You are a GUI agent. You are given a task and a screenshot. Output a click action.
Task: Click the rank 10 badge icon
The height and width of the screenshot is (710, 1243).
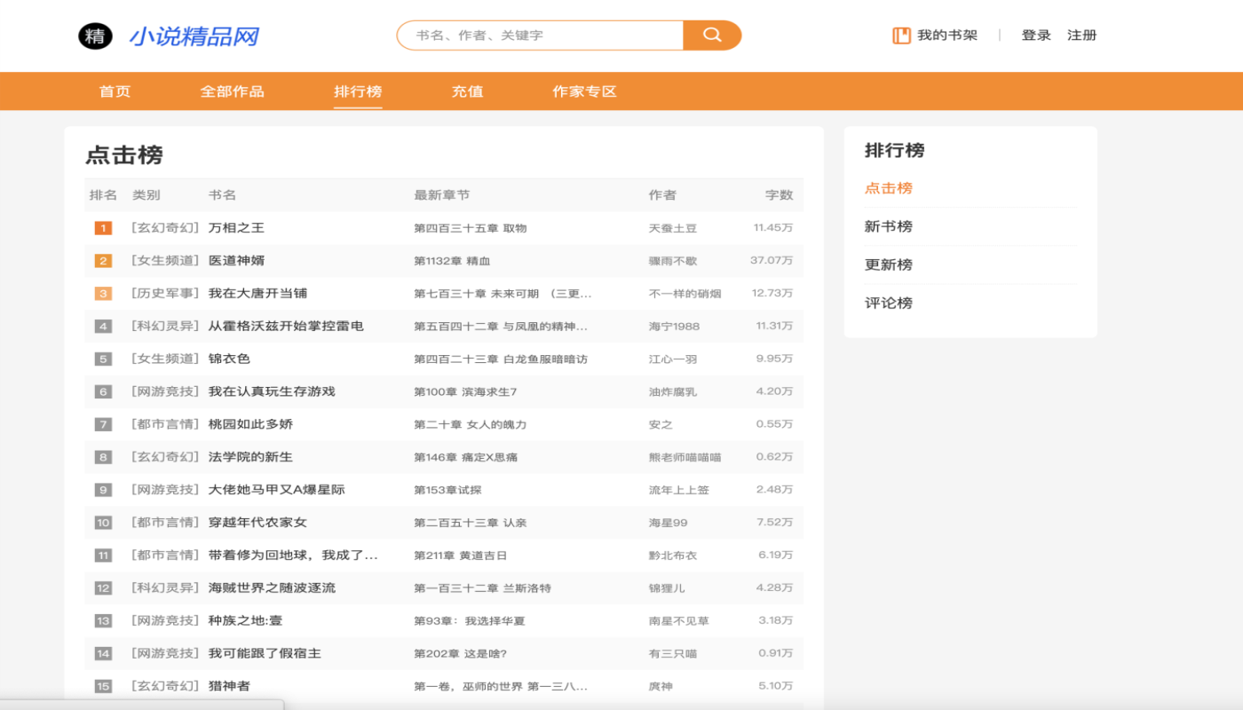click(x=103, y=523)
